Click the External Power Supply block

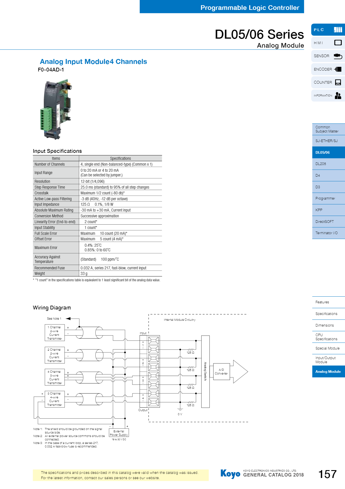(x=119, y=433)
